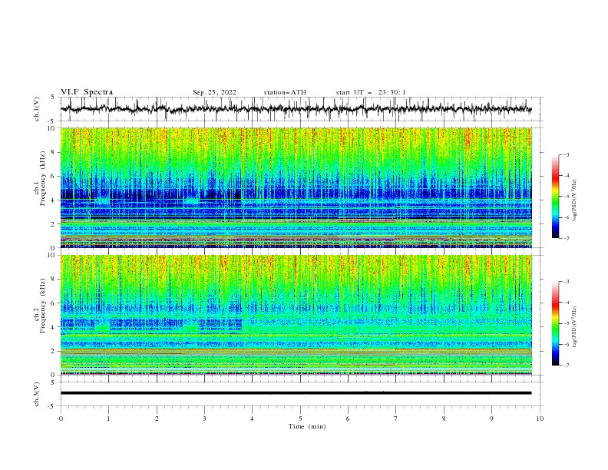
Task: Click the "8" kHz tick on ch.2 frequency axis
Action: pyautogui.click(x=54, y=280)
